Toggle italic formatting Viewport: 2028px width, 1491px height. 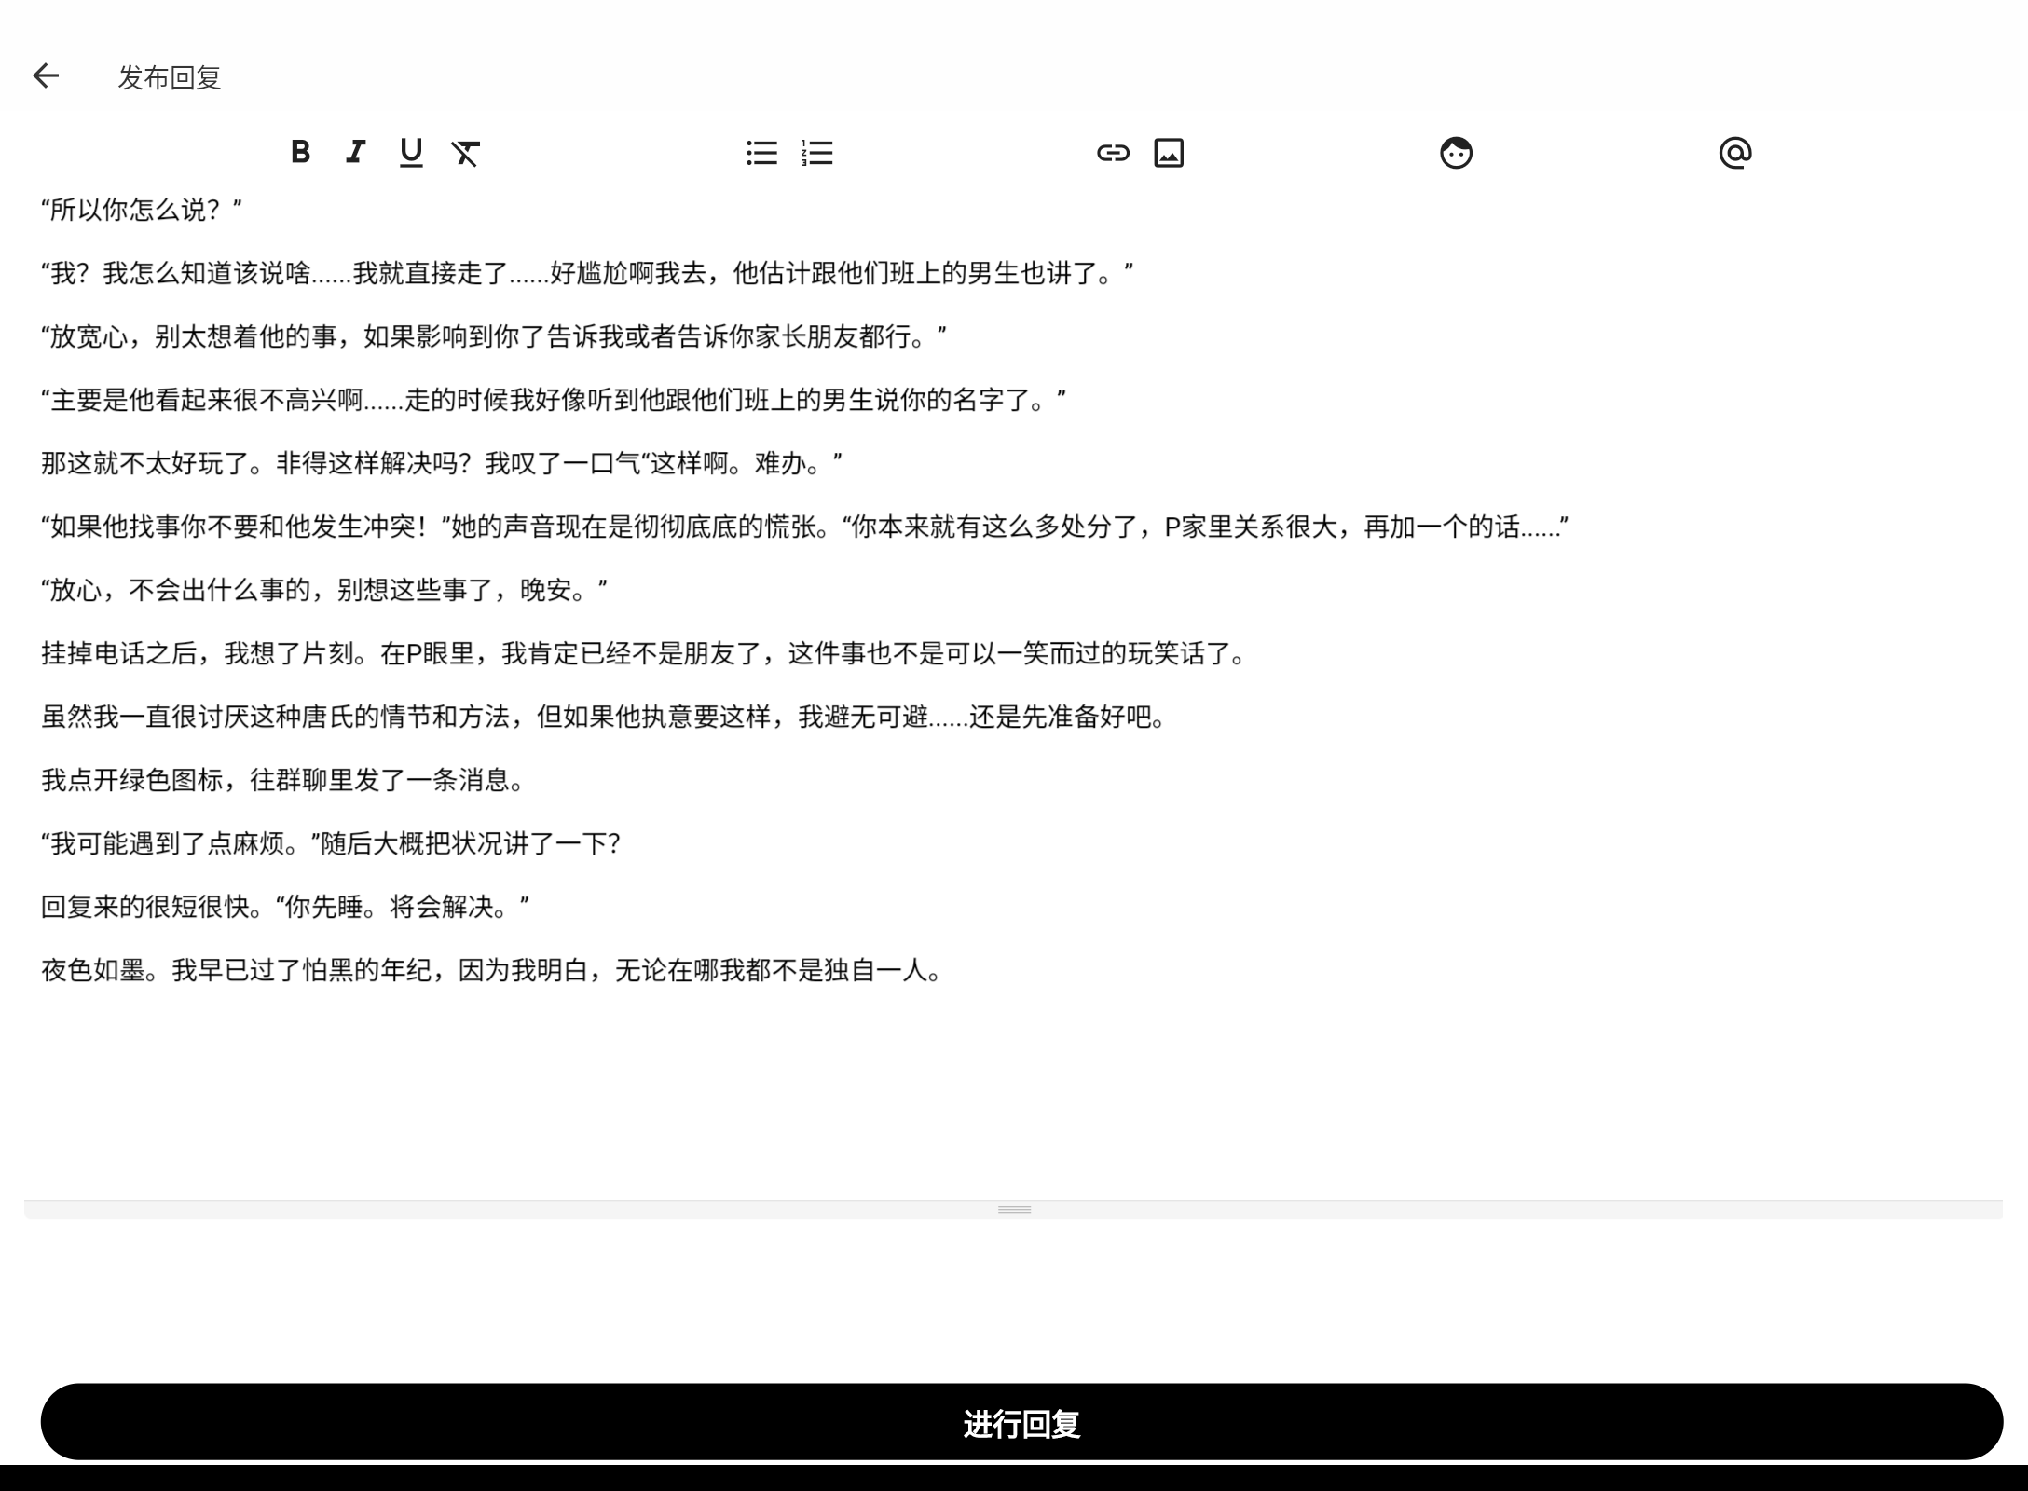(x=355, y=152)
